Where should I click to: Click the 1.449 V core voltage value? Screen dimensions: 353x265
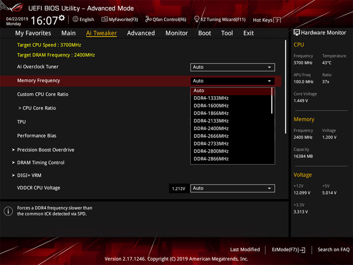coord(301,101)
